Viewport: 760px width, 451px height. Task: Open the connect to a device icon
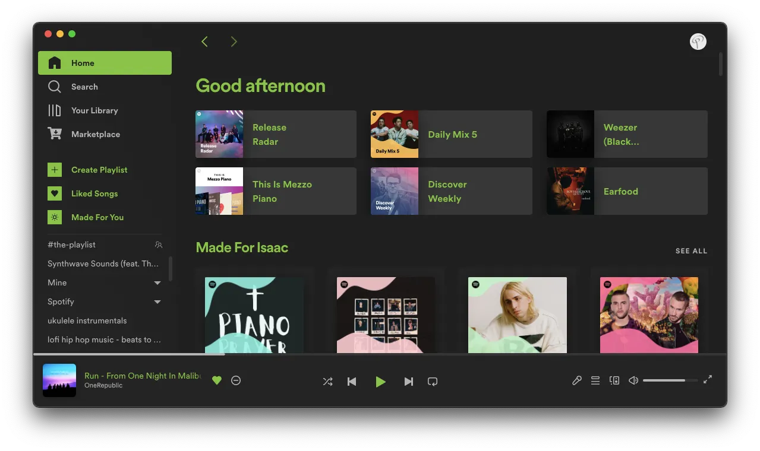pos(614,380)
